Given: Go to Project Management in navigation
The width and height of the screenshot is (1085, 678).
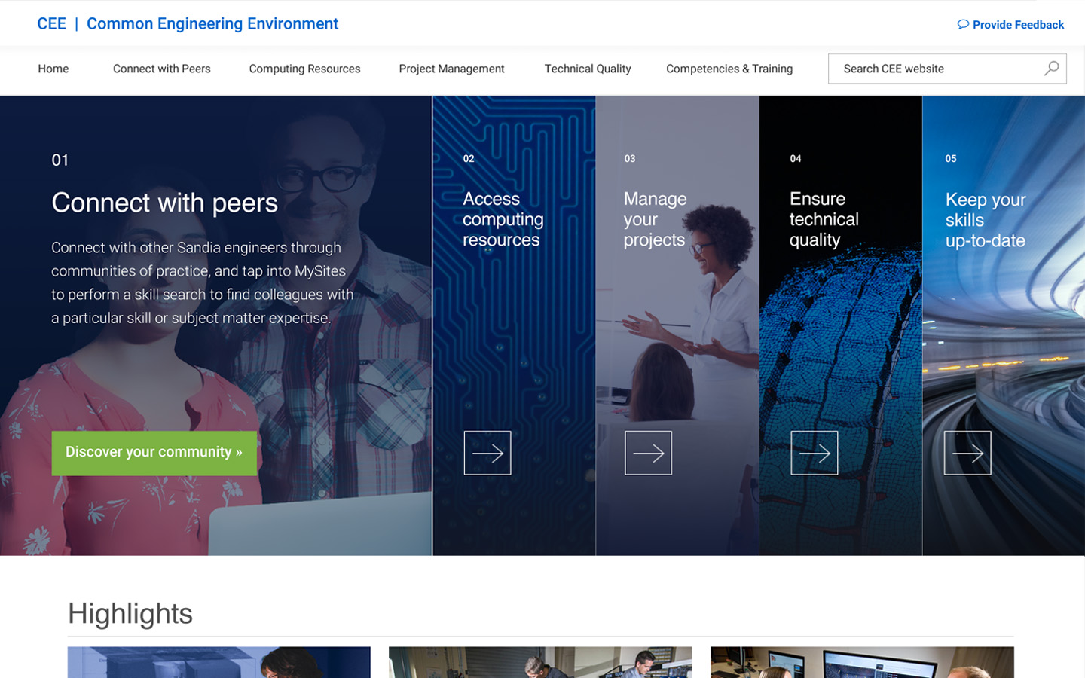Looking at the screenshot, I should [451, 69].
